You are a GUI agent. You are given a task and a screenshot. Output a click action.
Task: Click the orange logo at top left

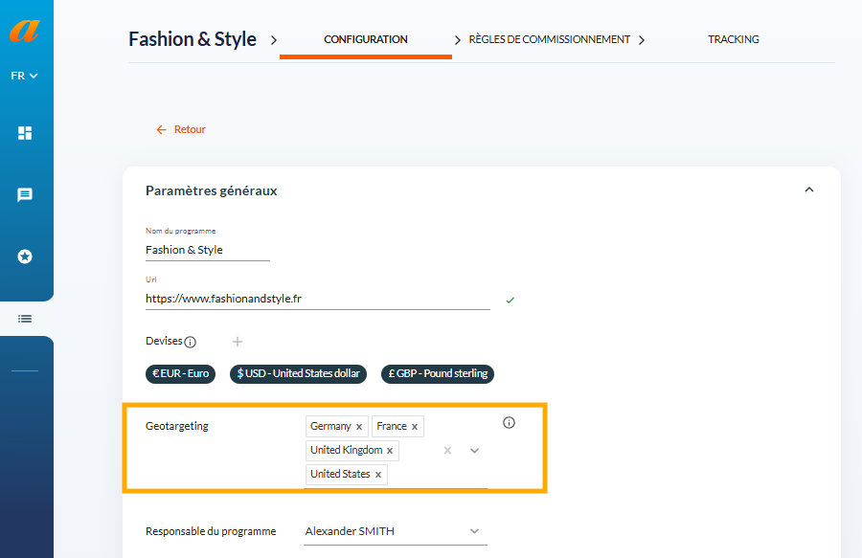(x=25, y=31)
